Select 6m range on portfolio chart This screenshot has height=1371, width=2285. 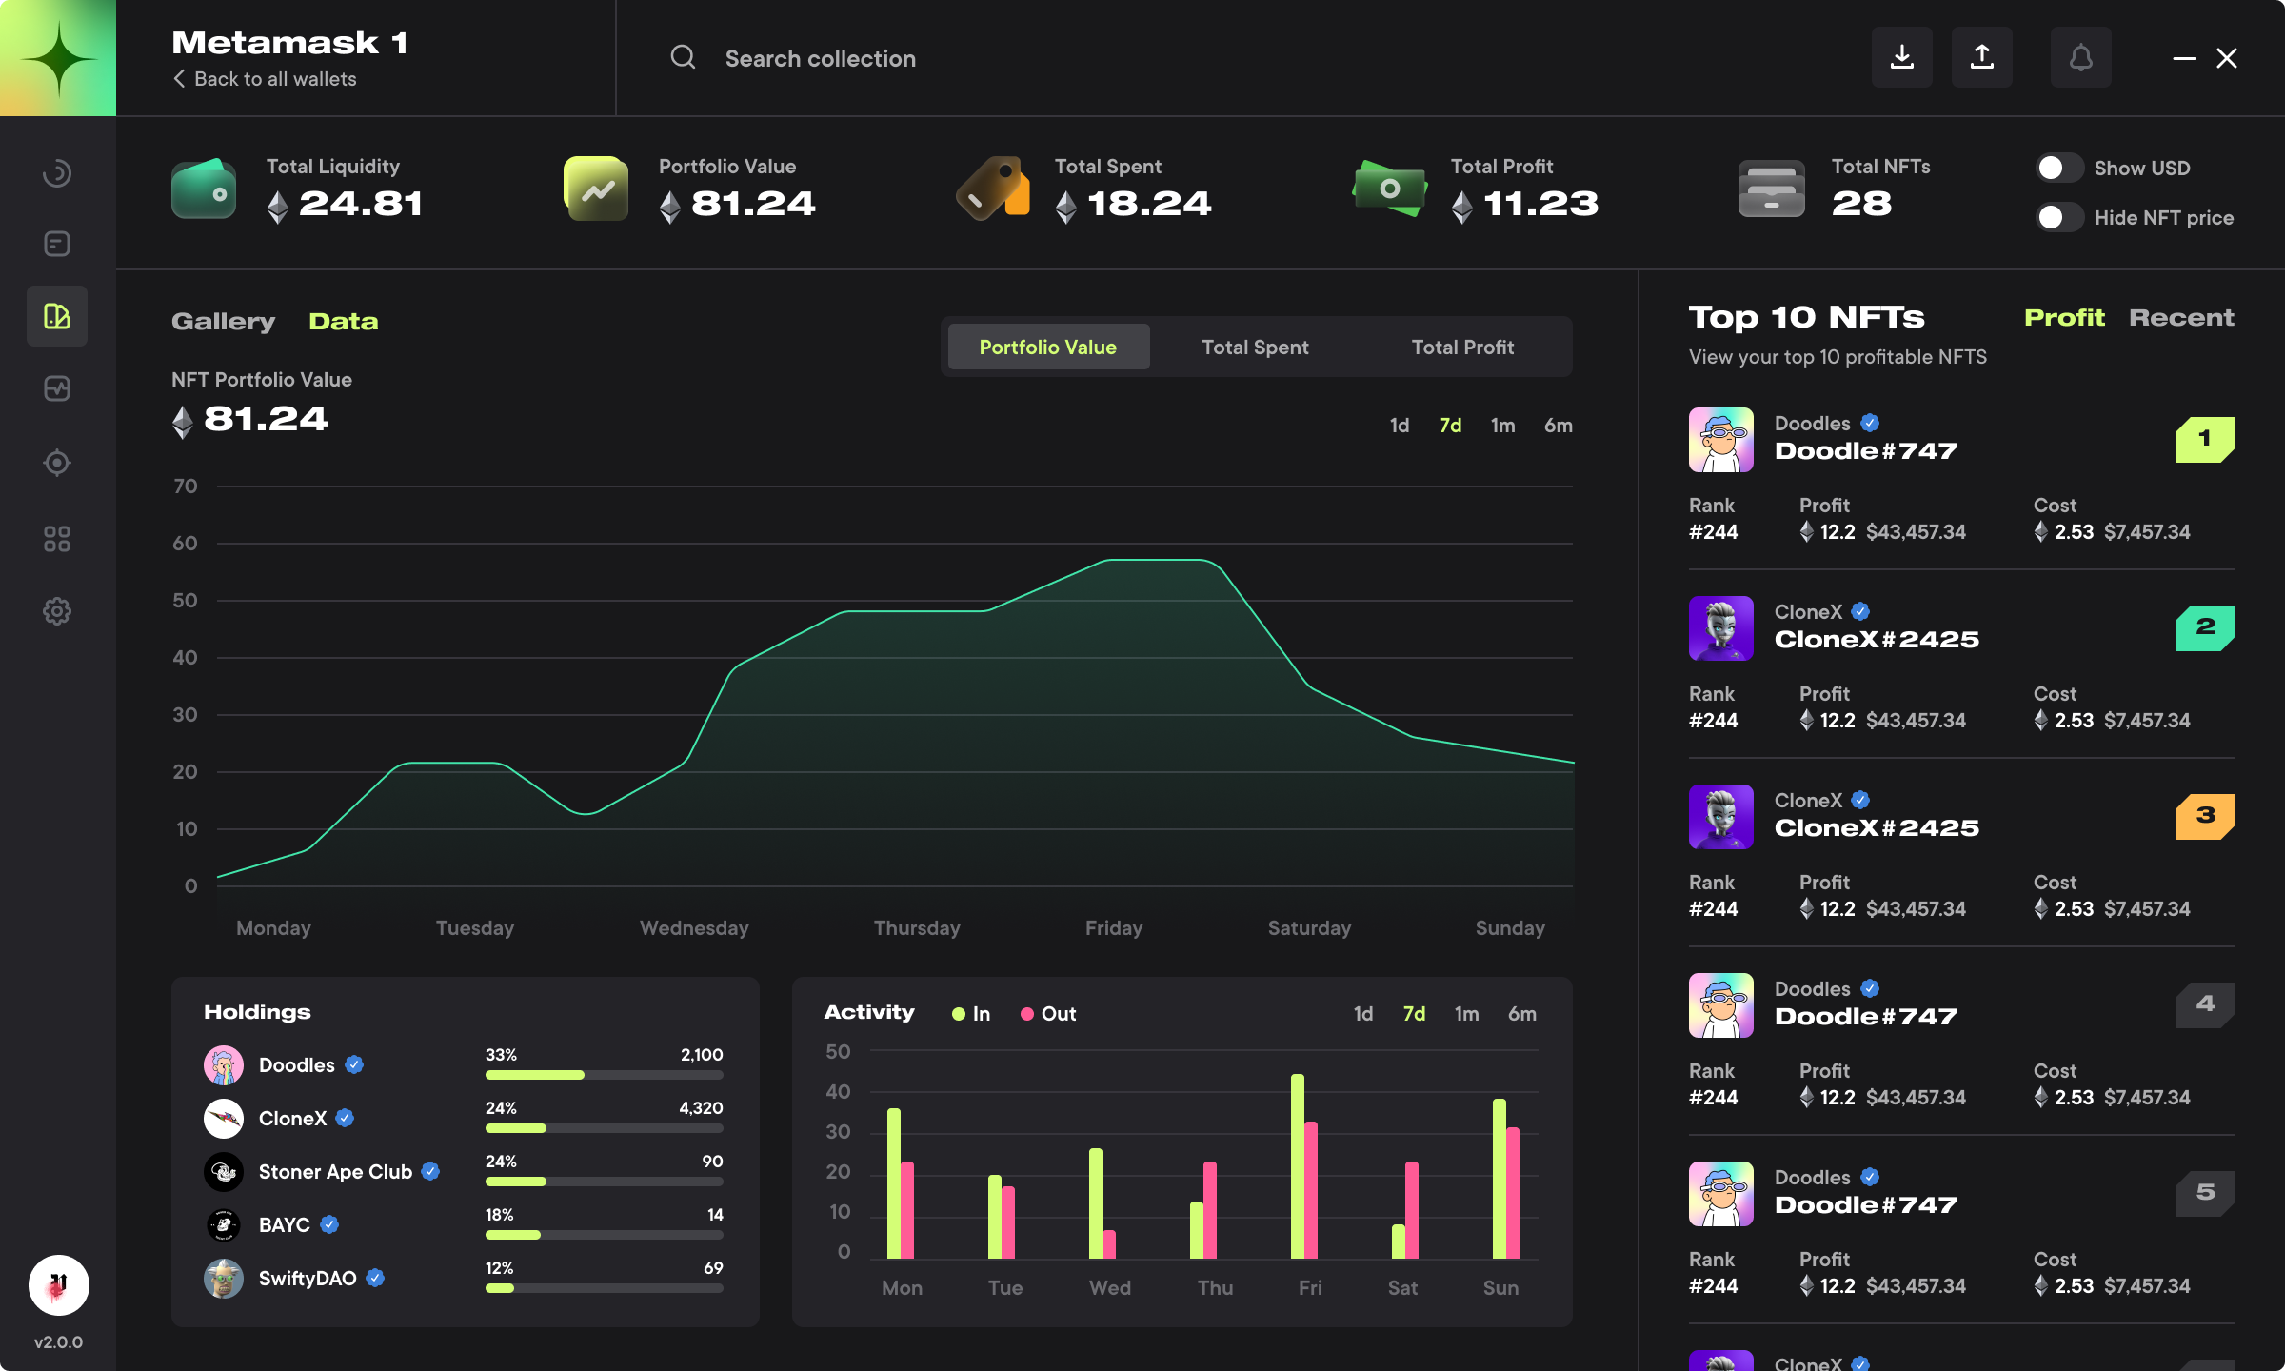tap(1558, 426)
